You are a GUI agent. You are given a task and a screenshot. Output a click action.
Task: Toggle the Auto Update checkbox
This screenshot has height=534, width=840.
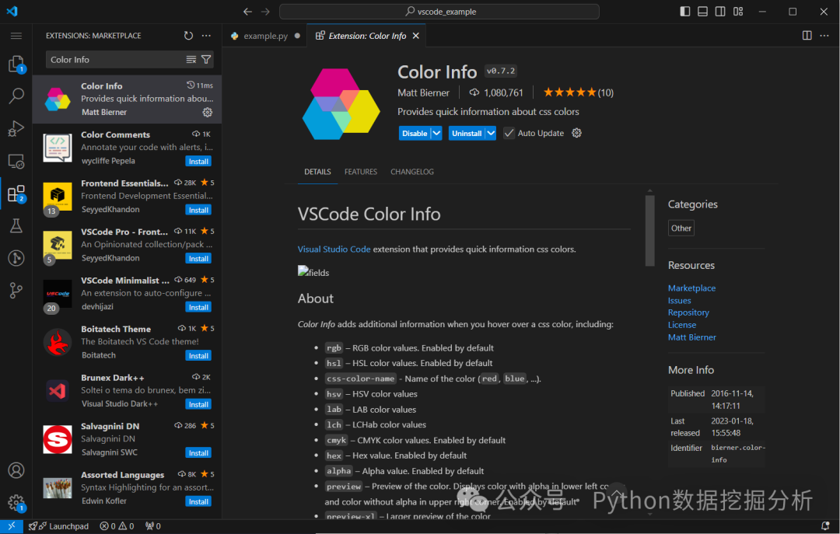[509, 133]
